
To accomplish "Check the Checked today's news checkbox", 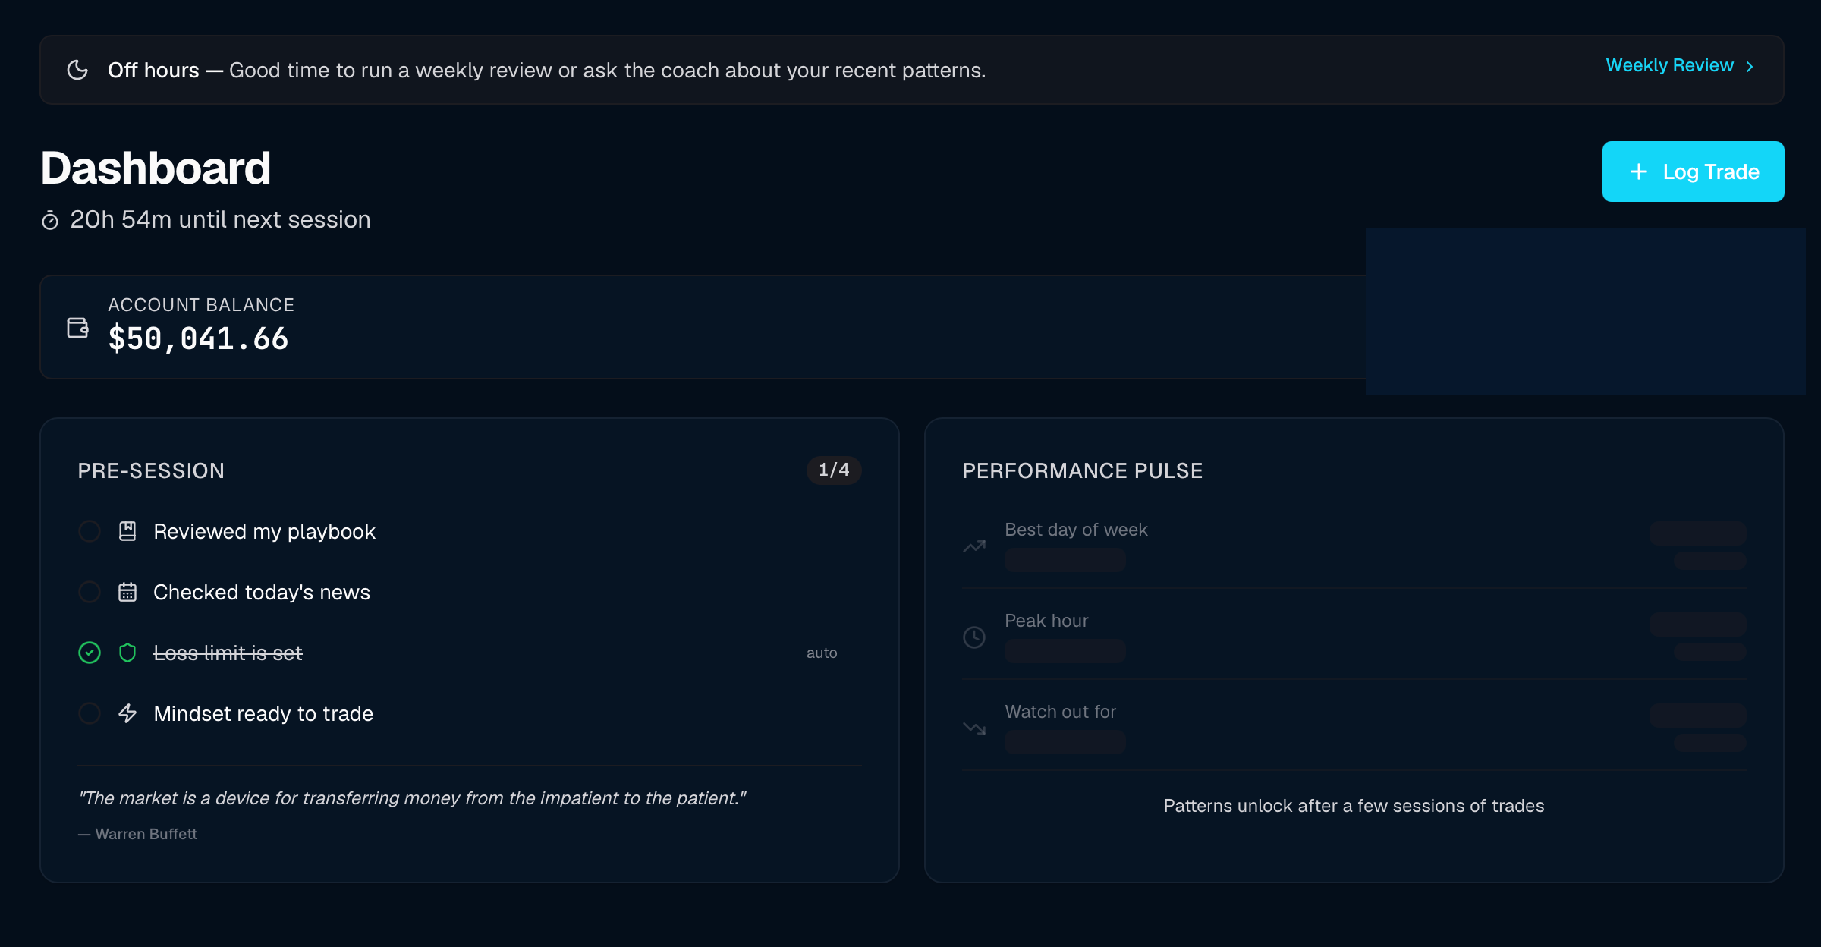I will 90,592.
